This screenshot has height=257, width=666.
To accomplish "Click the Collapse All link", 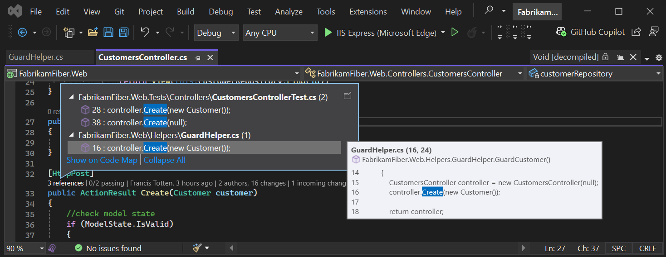I will coord(165,160).
